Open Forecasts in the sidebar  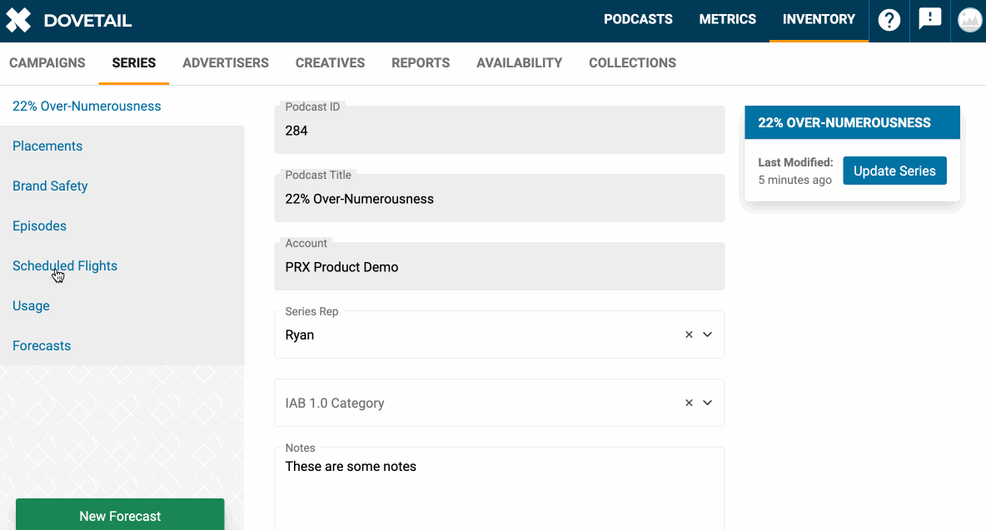pyautogui.click(x=42, y=346)
